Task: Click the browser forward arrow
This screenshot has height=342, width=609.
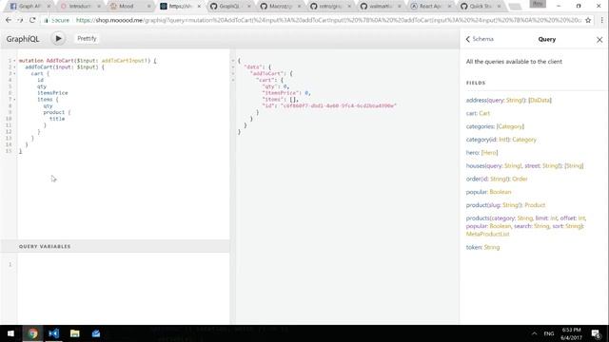Action: pyautogui.click(x=20, y=20)
